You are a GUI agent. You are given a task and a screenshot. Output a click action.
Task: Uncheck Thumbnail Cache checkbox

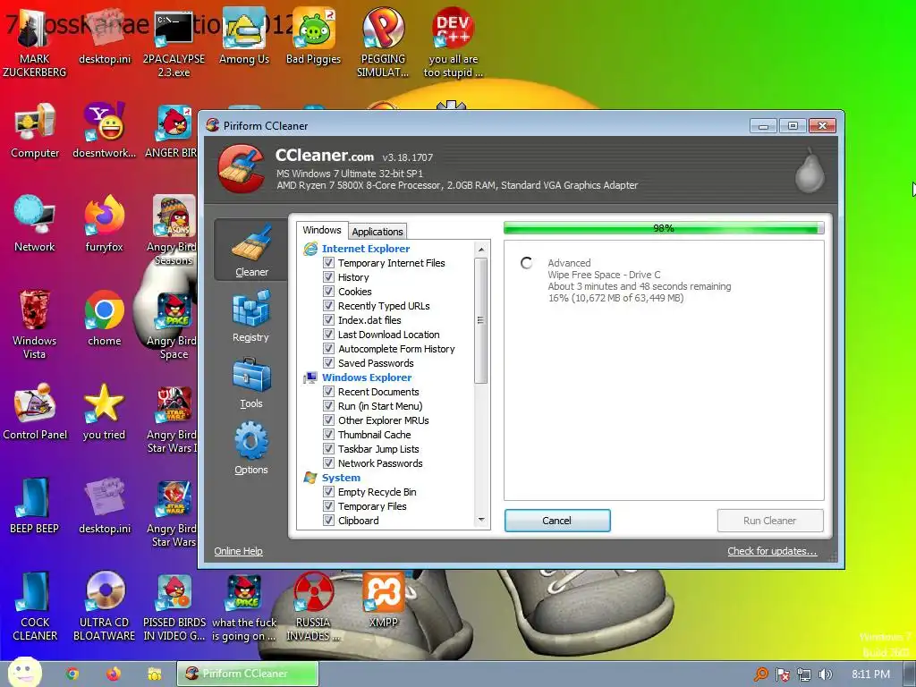(328, 435)
